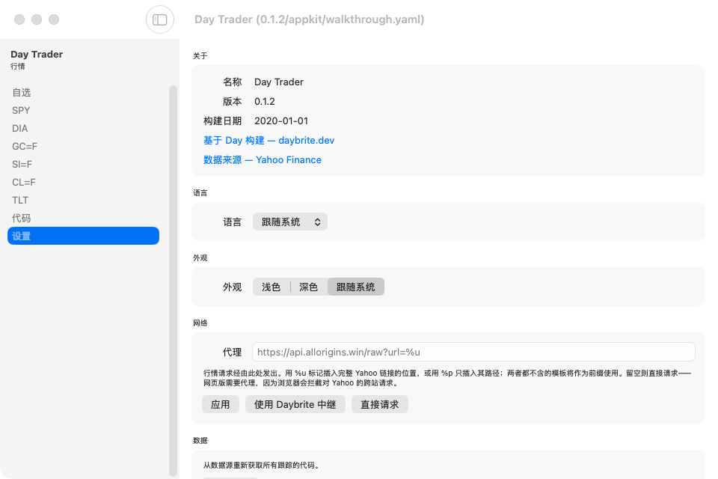Toggle the sidebar with the toolbar icon
This screenshot has width=718, height=479.
tap(160, 19)
